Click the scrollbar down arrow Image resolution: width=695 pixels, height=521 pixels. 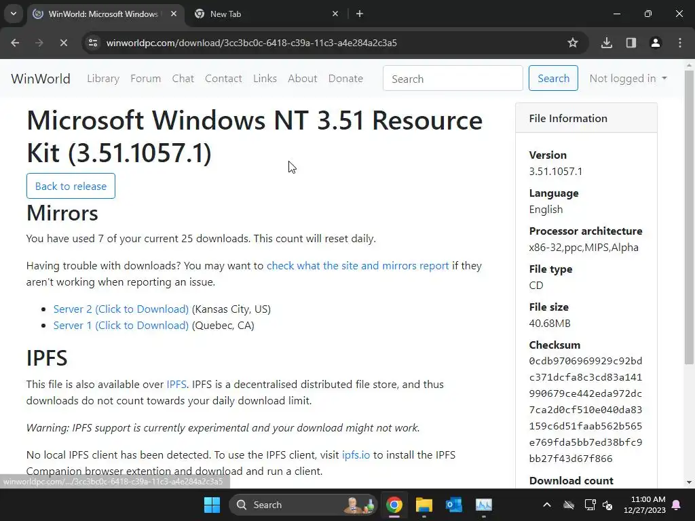click(x=689, y=482)
